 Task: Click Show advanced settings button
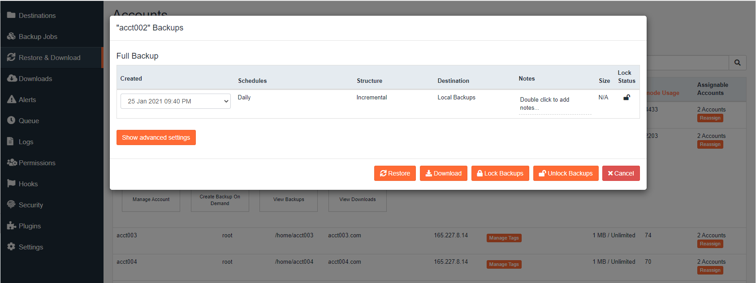tap(156, 137)
